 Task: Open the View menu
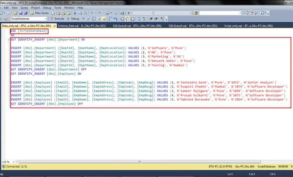tap(14, 8)
